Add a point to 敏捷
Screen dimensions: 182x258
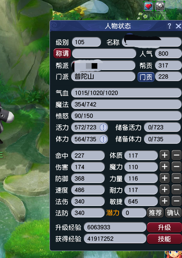165,201
